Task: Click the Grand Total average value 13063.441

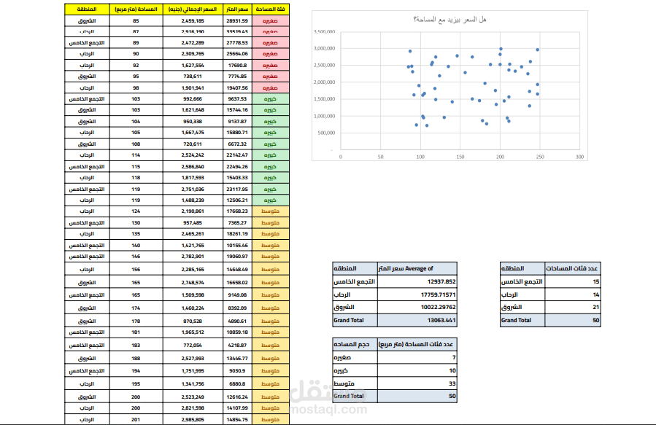Action: [x=417, y=320]
